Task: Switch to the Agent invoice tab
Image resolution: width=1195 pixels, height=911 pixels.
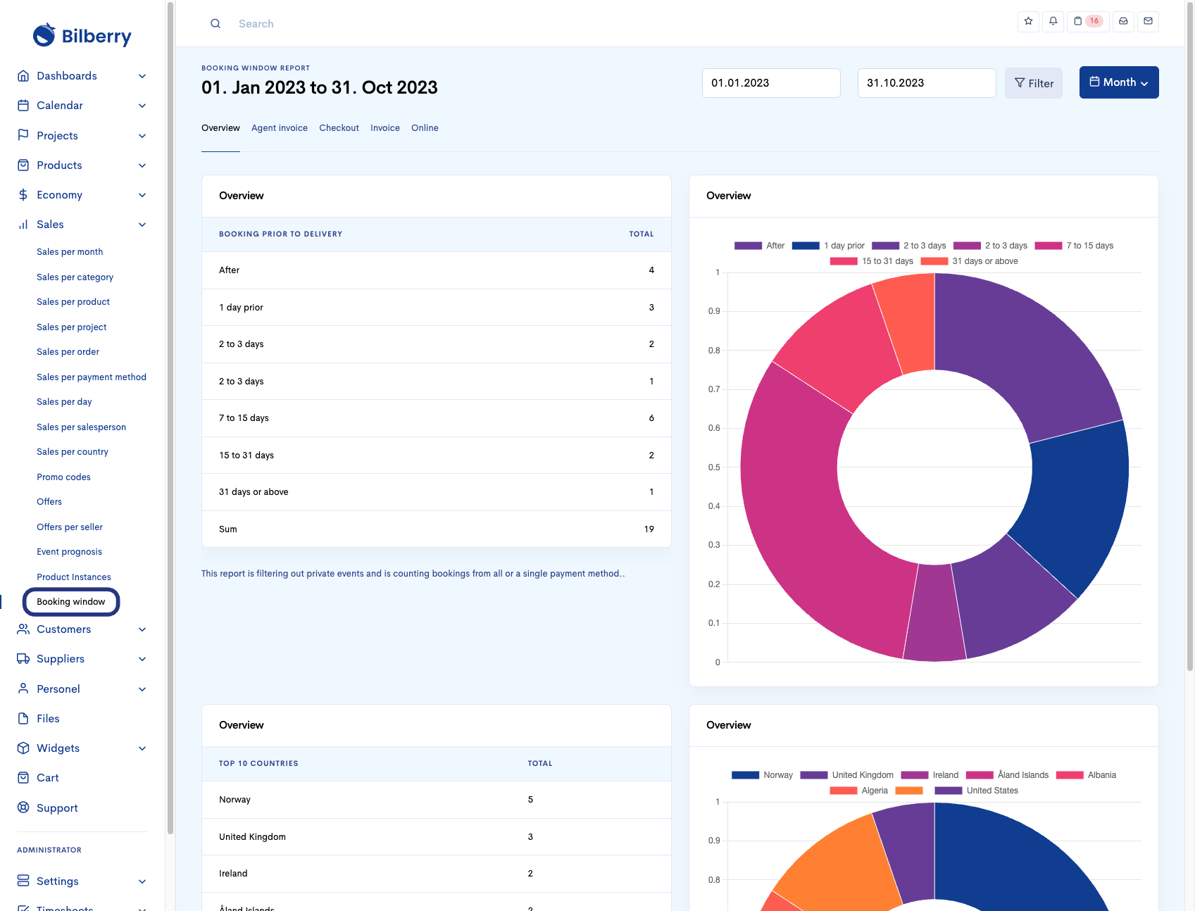Action: point(280,128)
